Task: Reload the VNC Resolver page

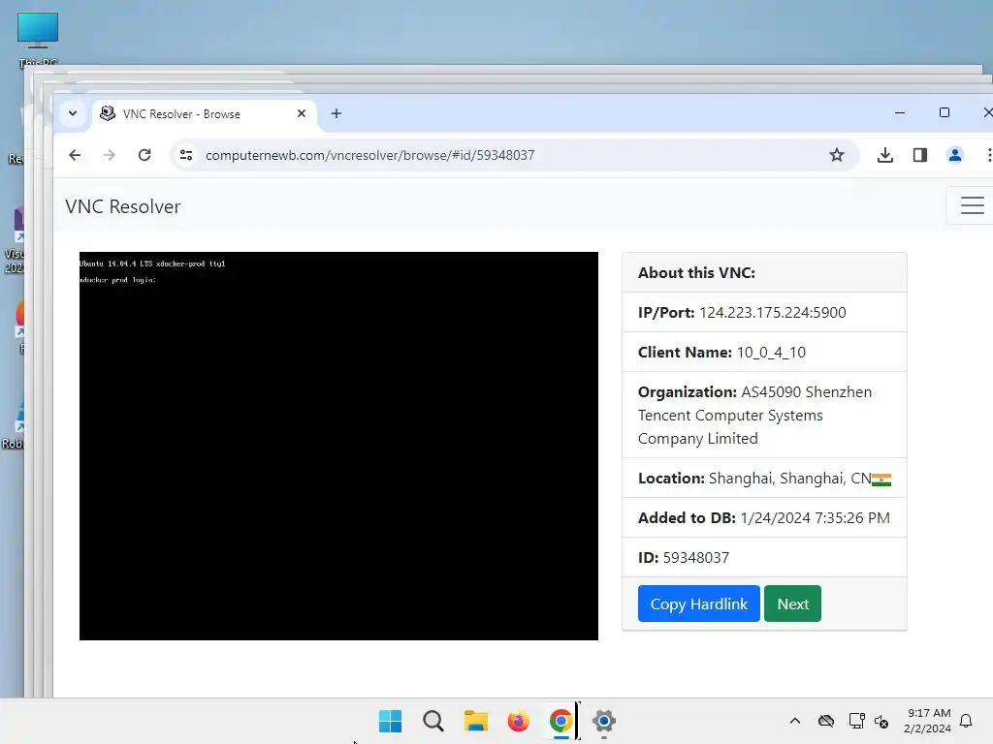Action: [x=144, y=155]
